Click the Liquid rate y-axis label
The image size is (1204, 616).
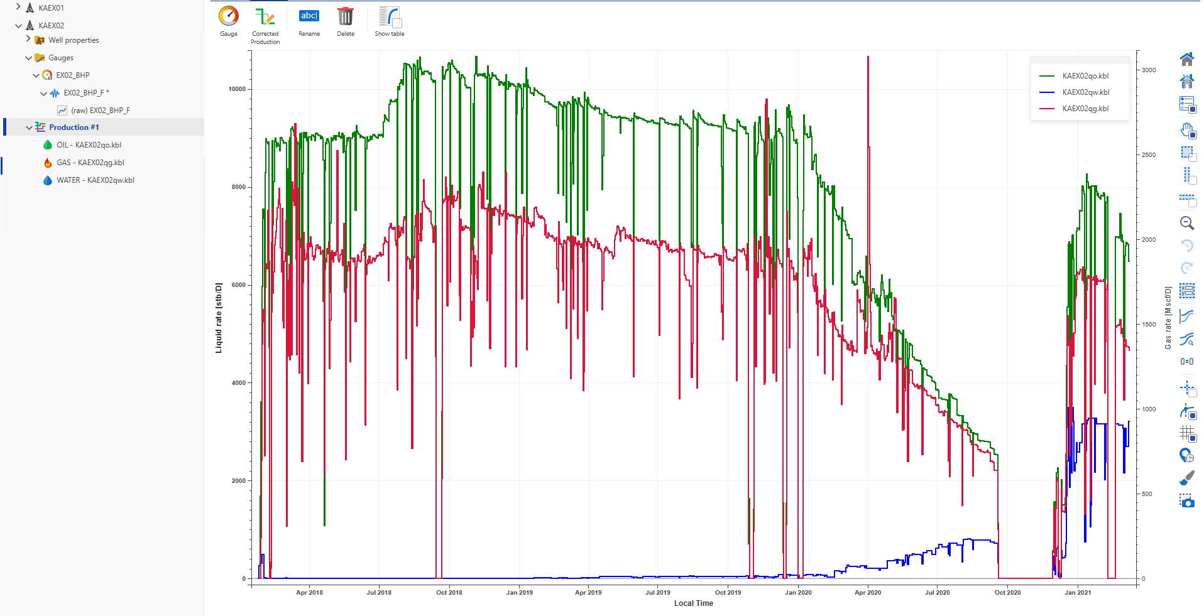click(219, 318)
